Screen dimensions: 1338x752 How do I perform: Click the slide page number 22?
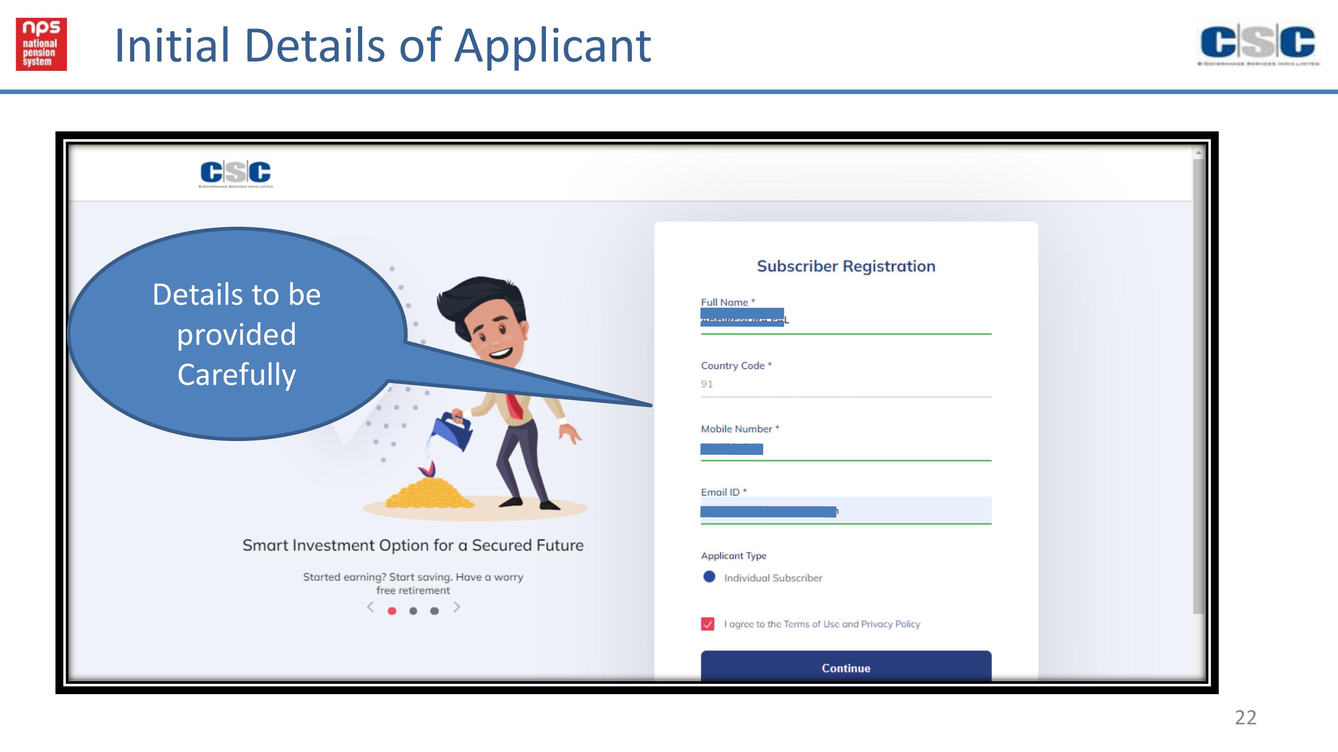point(1246,717)
